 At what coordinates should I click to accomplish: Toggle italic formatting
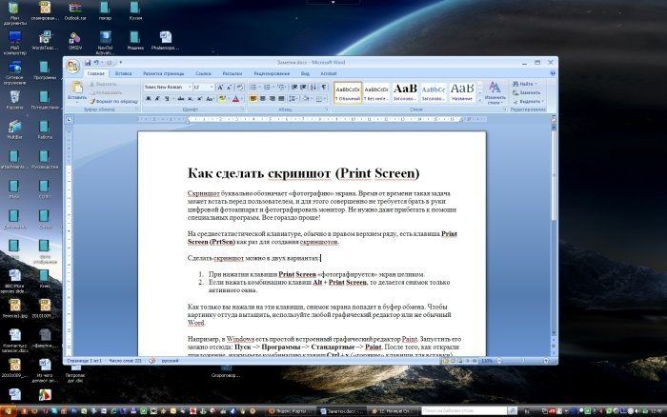[x=155, y=98]
